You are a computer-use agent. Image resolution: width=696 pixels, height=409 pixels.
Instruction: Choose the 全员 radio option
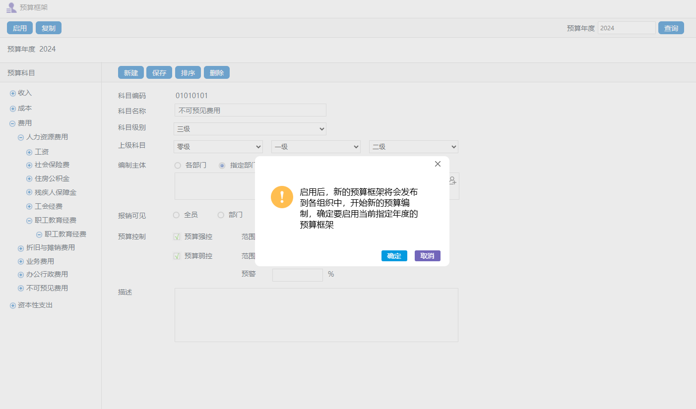tap(176, 215)
